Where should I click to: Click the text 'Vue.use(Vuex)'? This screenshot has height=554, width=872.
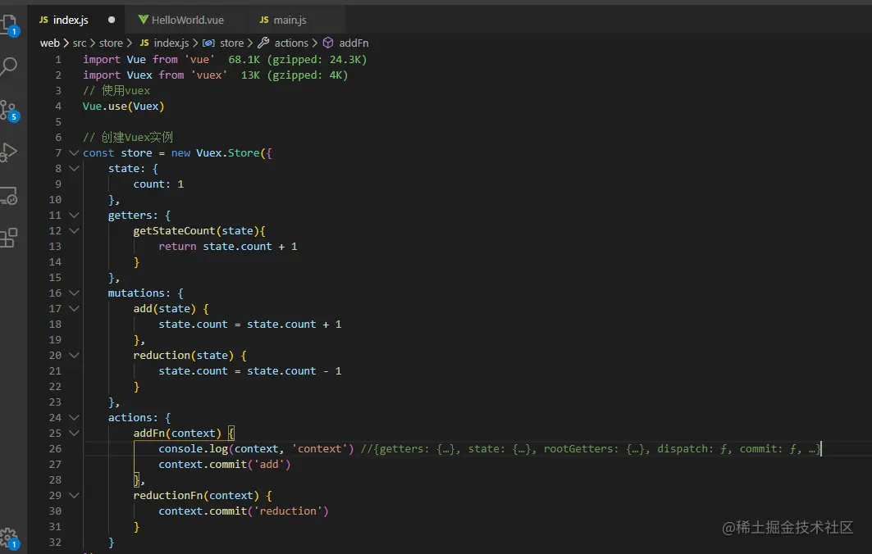tap(124, 107)
